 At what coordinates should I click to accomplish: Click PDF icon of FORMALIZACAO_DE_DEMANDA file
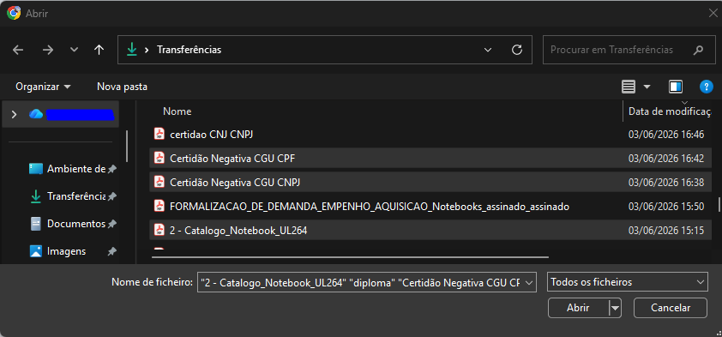159,206
